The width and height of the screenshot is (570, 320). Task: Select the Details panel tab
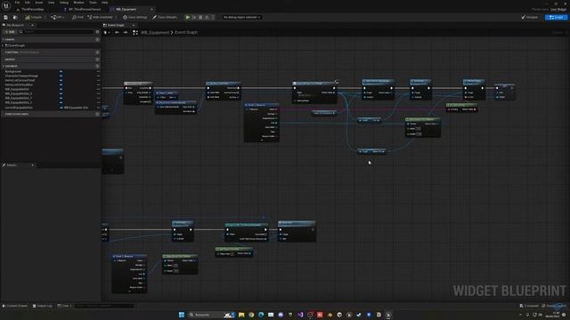pyautogui.click(x=12, y=165)
